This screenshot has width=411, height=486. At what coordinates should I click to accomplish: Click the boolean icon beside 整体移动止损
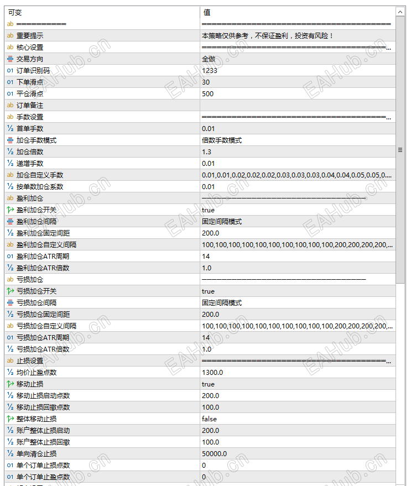point(11,419)
